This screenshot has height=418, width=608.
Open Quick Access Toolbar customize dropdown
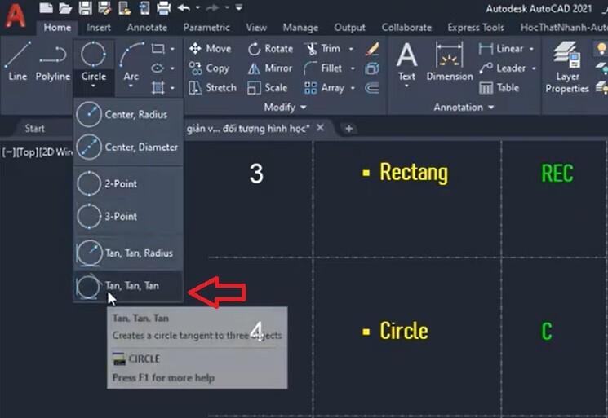tap(239, 7)
